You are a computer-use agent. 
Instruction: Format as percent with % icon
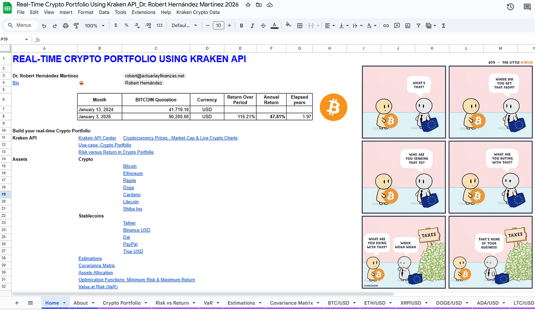[126, 26]
